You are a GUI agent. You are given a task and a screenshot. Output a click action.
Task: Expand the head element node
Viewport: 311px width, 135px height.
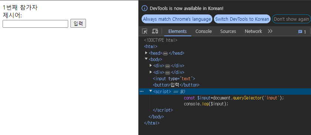click(x=146, y=53)
